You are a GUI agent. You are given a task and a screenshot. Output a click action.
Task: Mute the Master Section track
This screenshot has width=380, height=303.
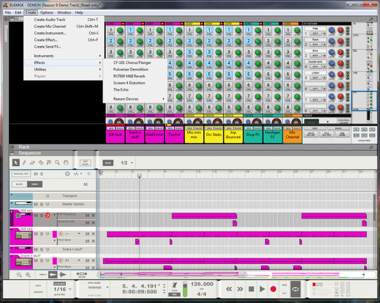[x=36, y=204]
